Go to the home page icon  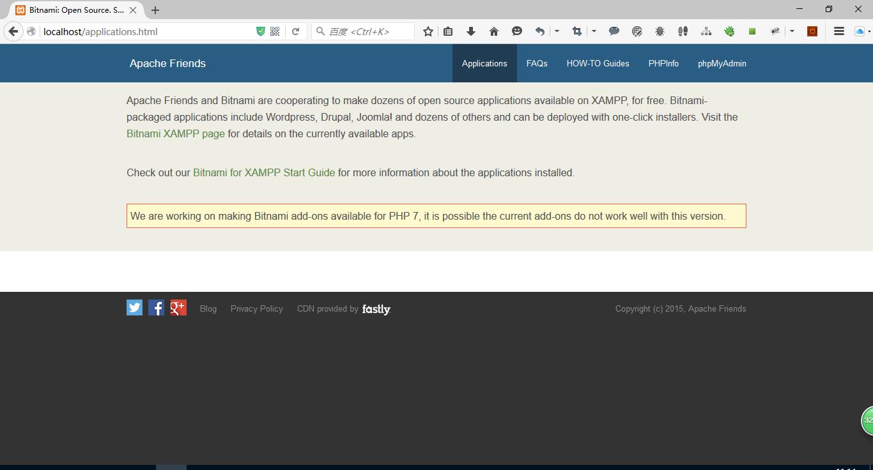point(494,31)
